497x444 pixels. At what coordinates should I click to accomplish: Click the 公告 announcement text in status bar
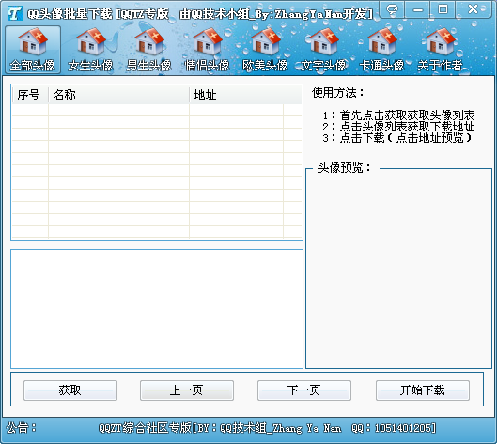22,428
